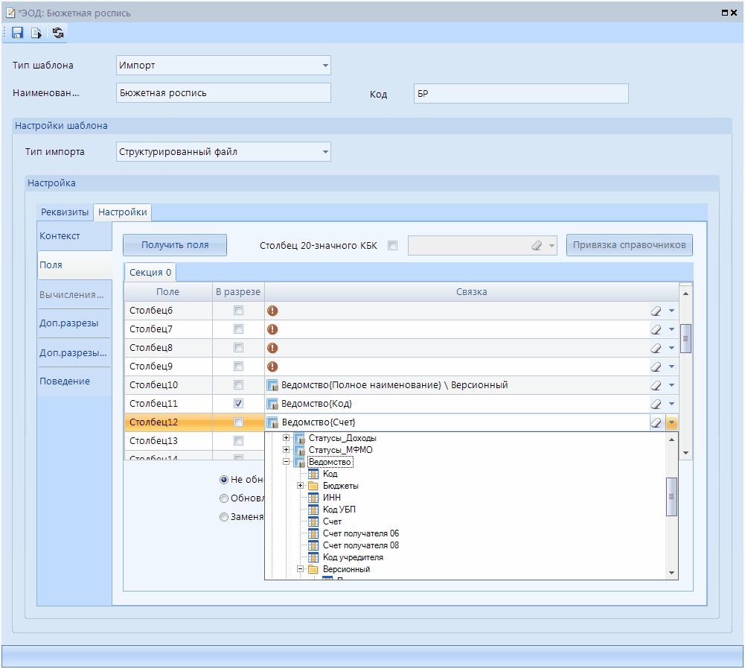Open the Контекст side tab

tap(60, 236)
